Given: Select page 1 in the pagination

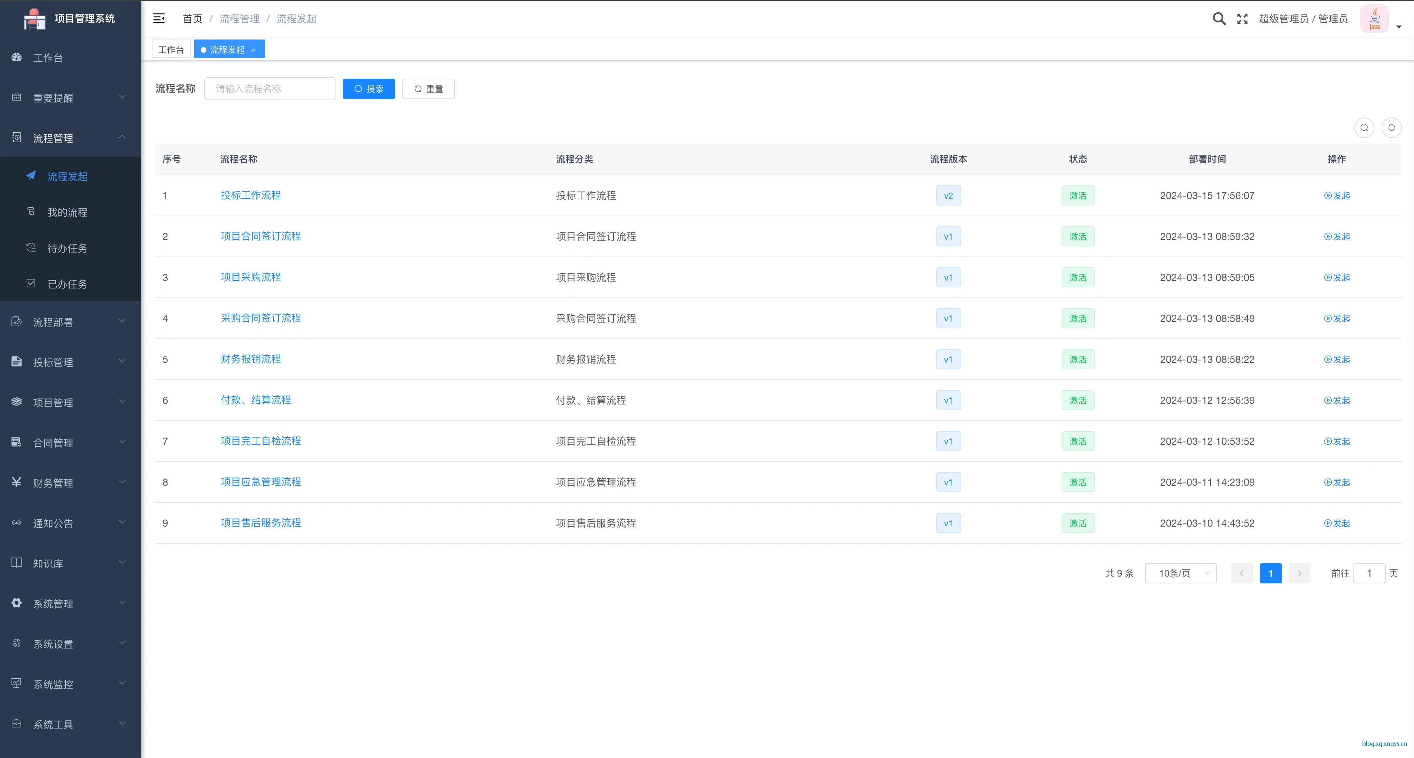Looking at the screenshot, I should tap(1270, 573).
